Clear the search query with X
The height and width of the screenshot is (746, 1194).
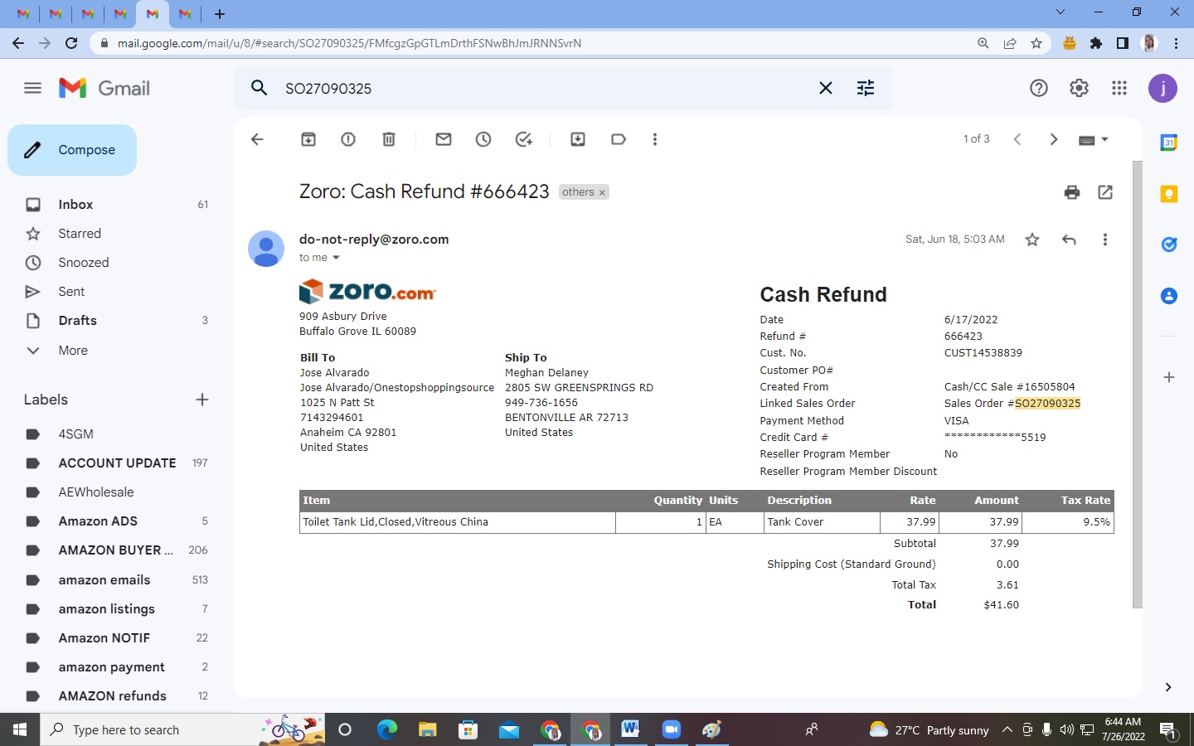pos(826,88)
